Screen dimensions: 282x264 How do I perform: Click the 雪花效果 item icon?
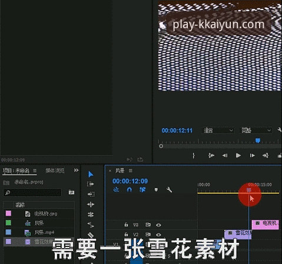point(28,242)
